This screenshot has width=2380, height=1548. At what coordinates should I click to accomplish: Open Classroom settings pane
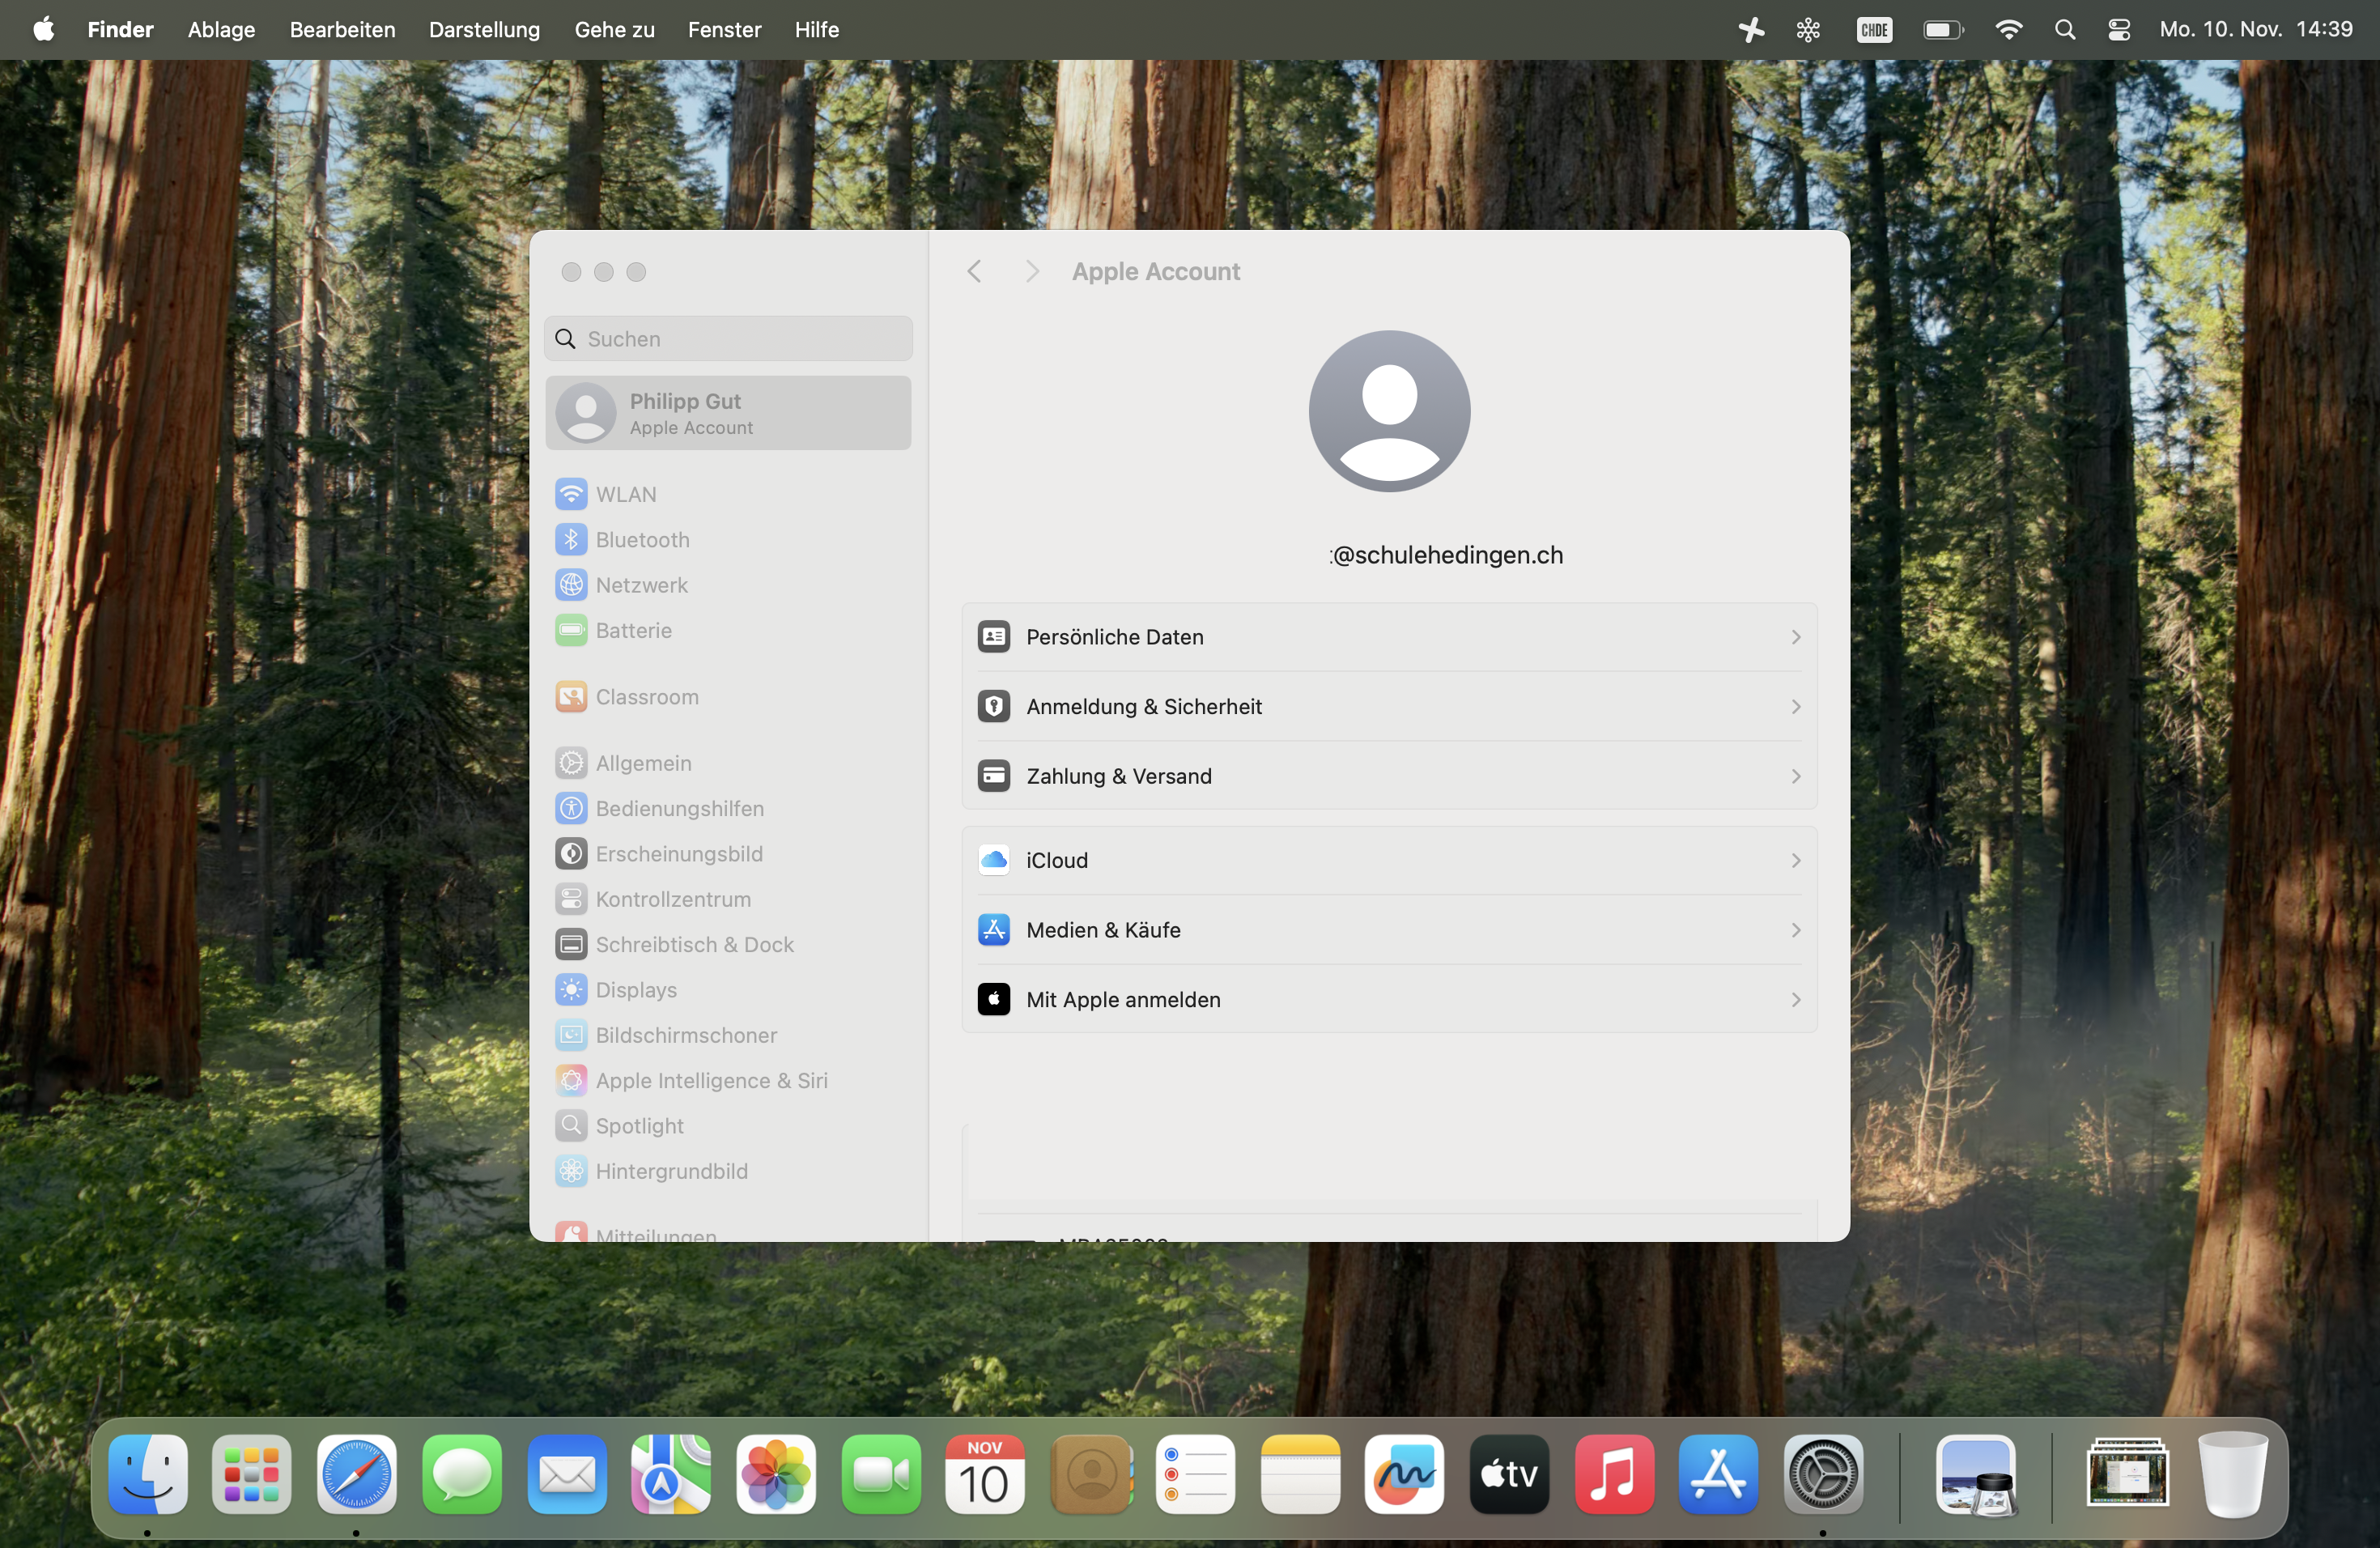(x=646, y=697)
